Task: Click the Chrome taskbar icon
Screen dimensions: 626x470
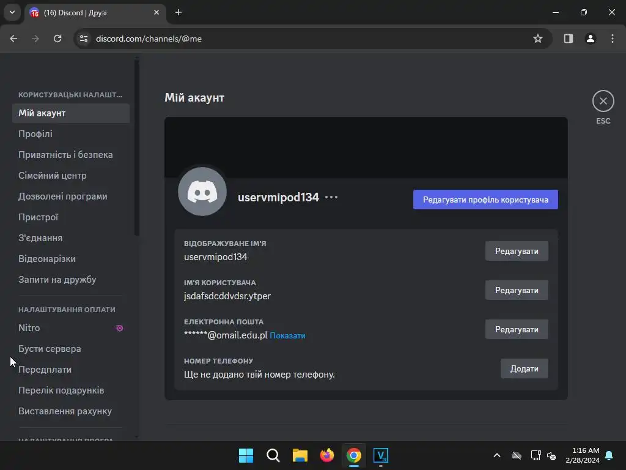Action: pos(354,455)
